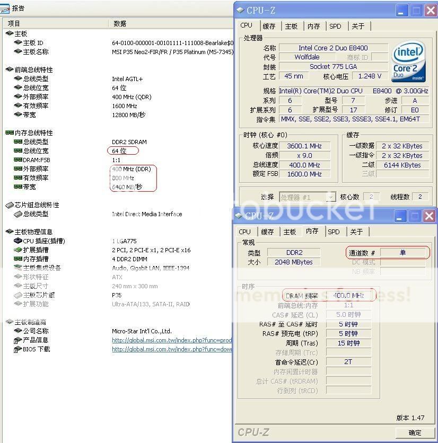
Task: Click the Intel Core 2 Duo logo
Action: [x=408, y=61]
